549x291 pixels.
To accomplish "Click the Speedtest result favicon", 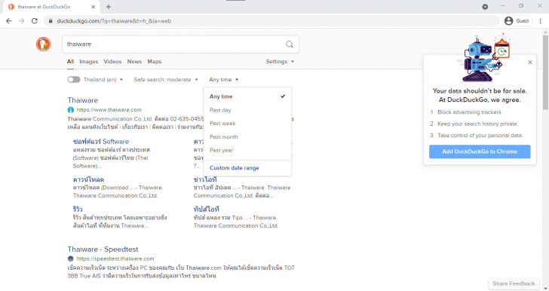I will 71,259.
